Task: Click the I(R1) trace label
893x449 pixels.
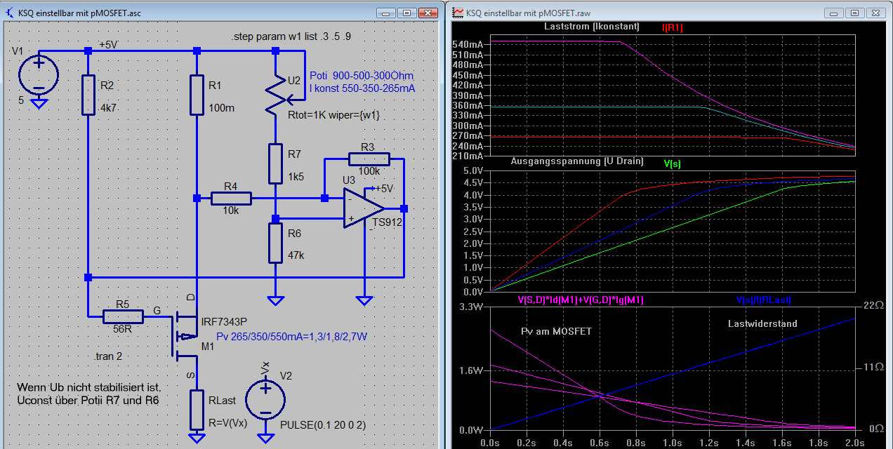Action: [672, 27]
